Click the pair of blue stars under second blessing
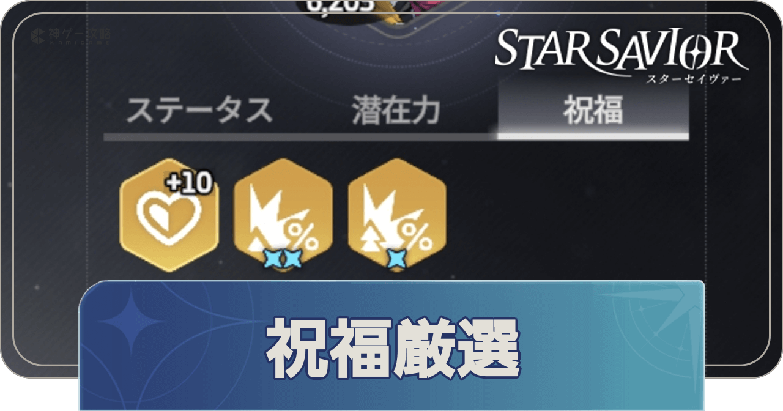This screenshot has height=411, width=783. 283,259
